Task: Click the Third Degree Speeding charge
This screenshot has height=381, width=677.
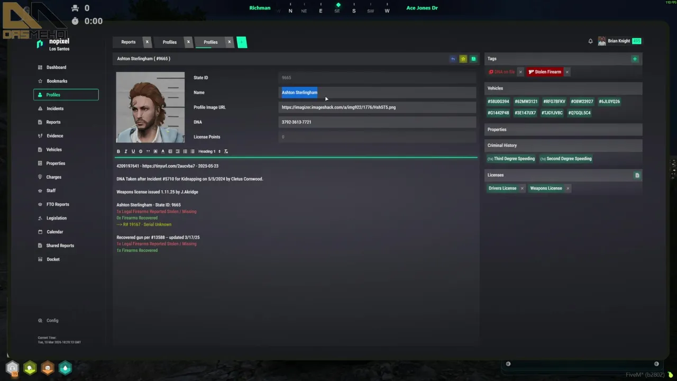Action: (511, 159)
